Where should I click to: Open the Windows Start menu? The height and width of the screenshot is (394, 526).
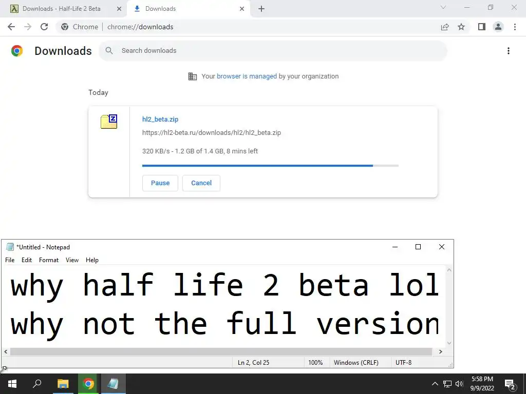coord(12,384)
